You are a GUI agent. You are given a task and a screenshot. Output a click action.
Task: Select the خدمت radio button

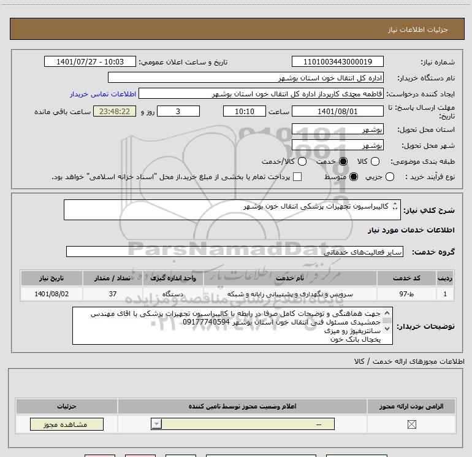(x=343, y=161)
